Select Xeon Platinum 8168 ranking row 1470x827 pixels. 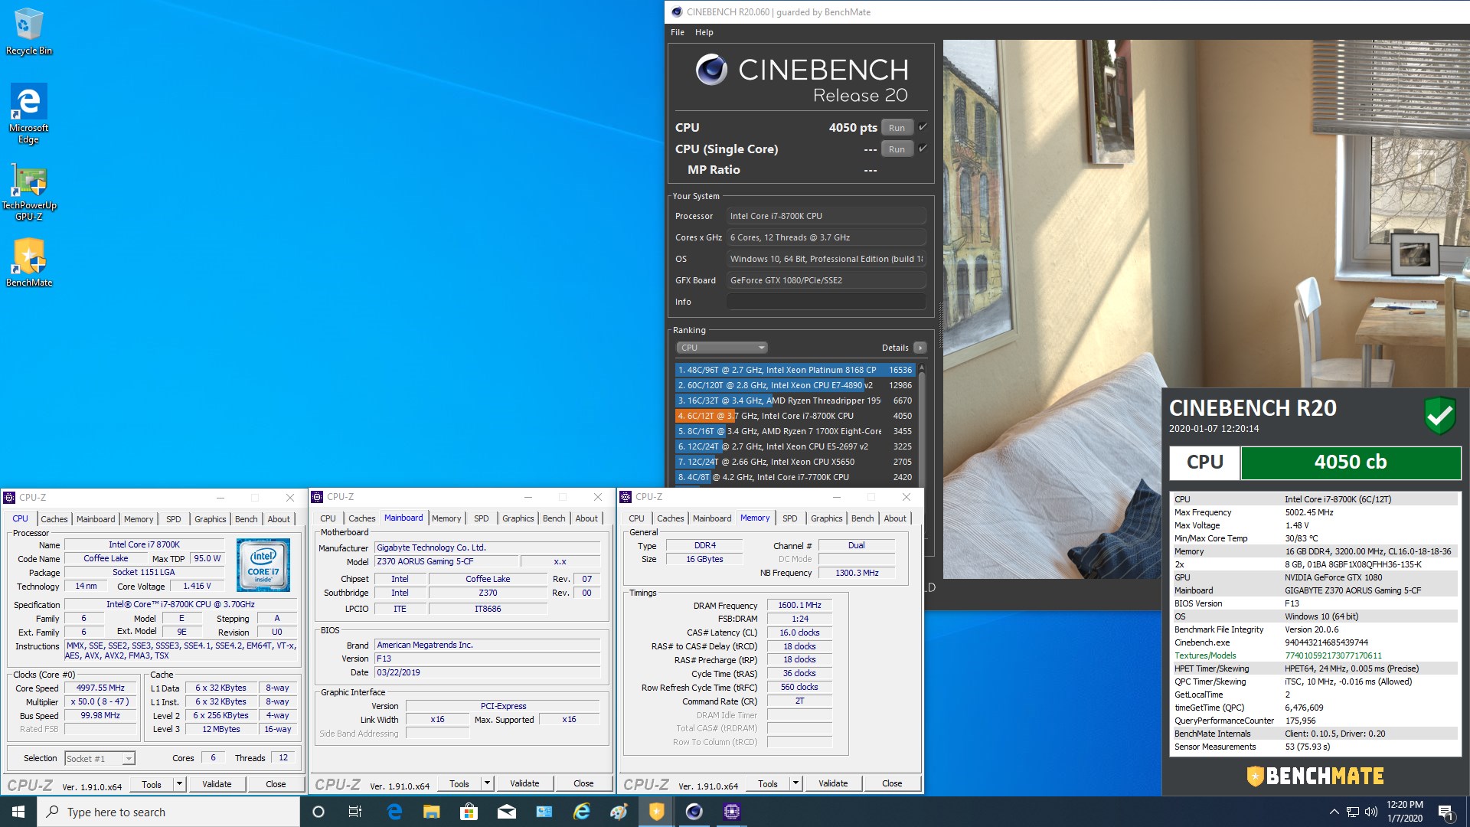tap(795, 370)
